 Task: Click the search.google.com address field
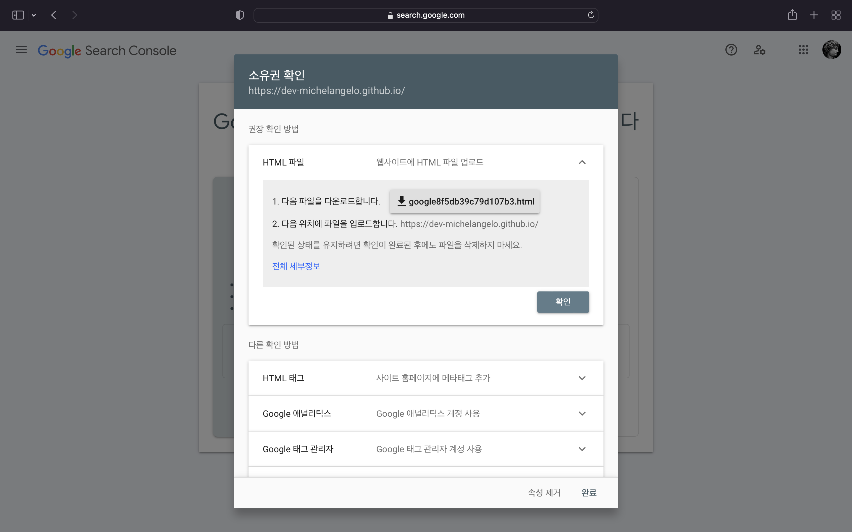(426, 15)
